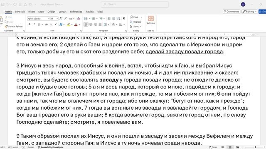Expand Font dialog launcher
Image resolution: width=266 pixels, height=149 pixels.
click(x=81, y=31)
